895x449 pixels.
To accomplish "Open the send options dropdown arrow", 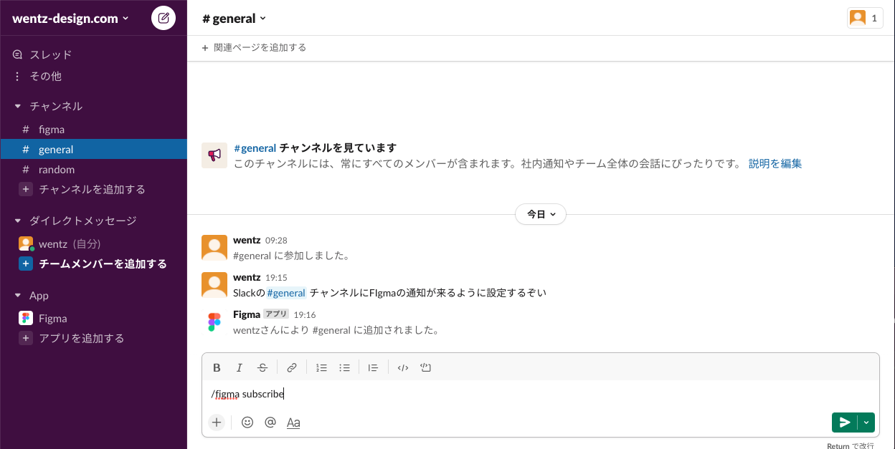I will pyautogui.click(x=867, y=423).
